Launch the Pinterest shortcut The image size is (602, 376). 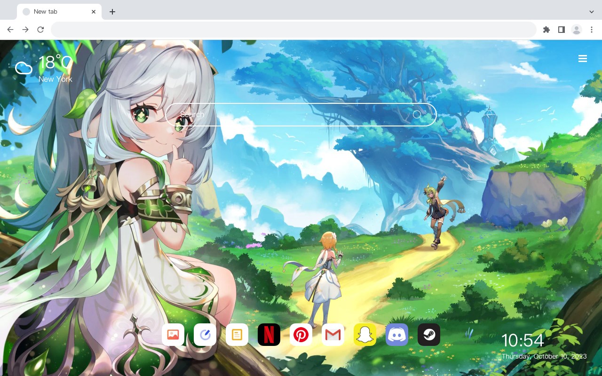(301, 335)
